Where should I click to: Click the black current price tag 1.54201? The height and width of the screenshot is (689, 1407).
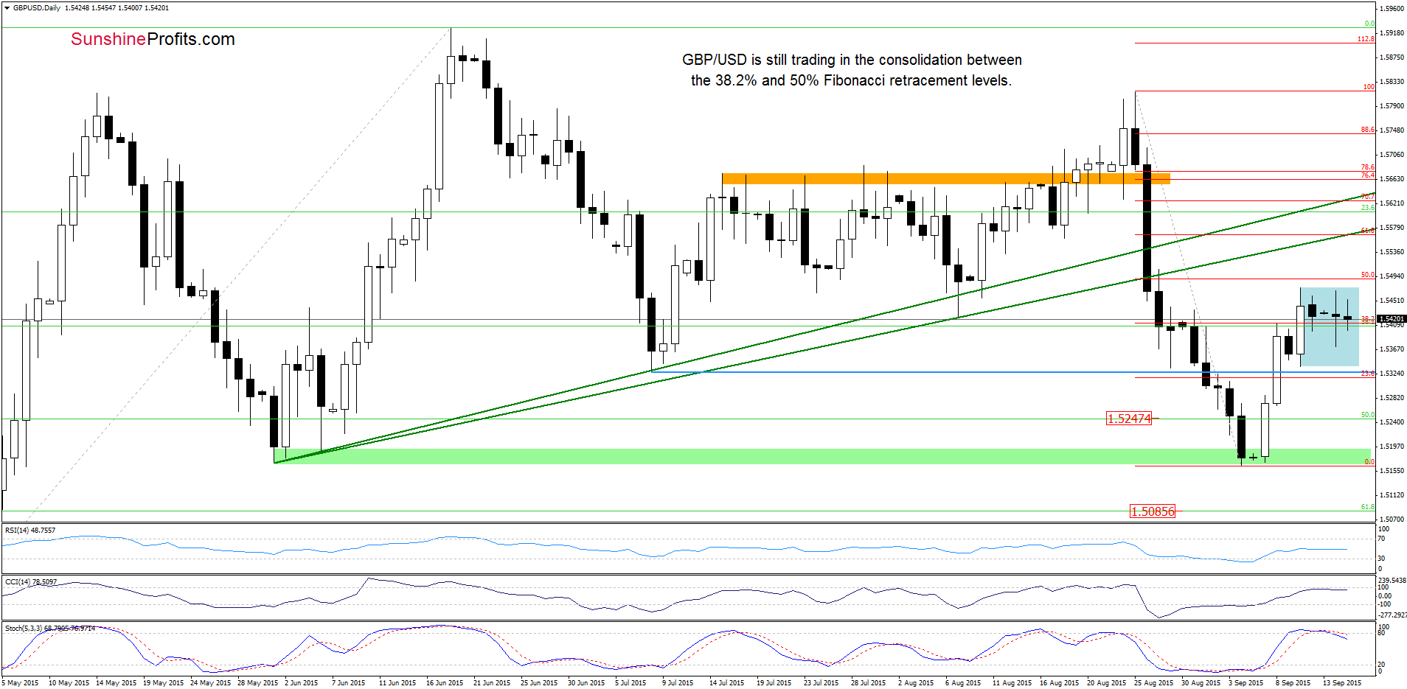point(1392,319)
